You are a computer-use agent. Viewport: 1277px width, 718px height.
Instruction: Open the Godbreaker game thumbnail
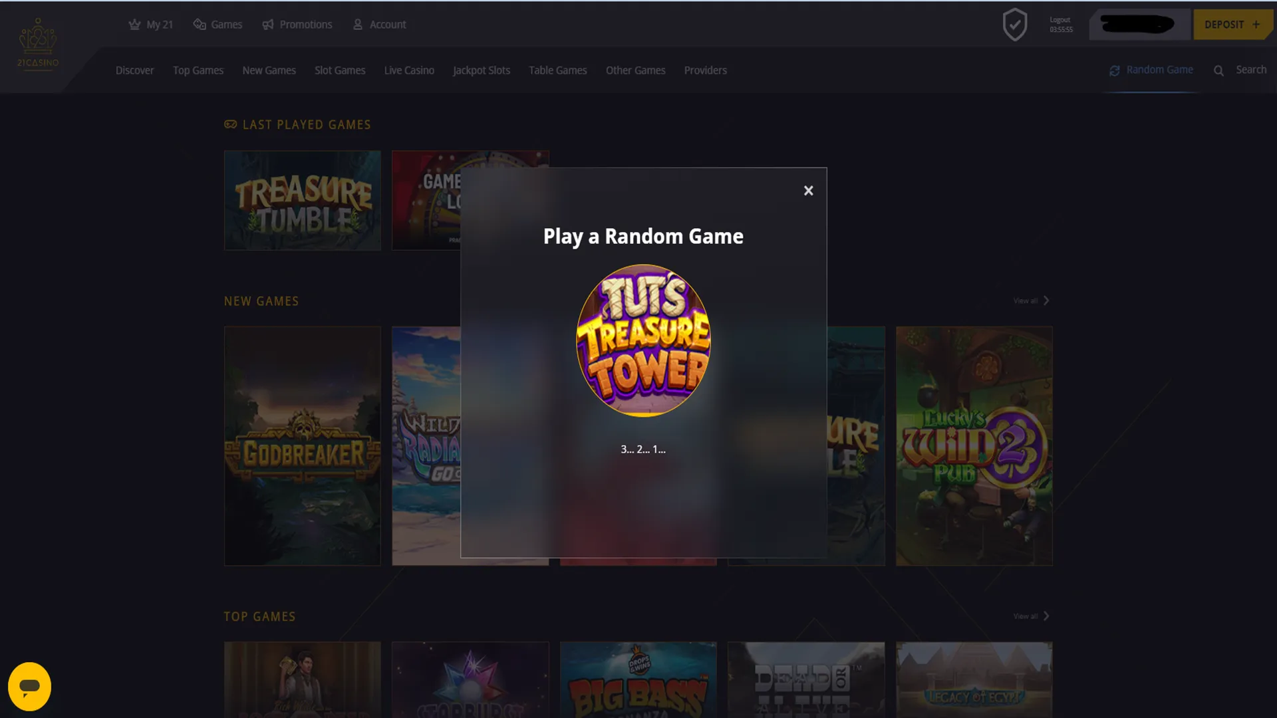303,447
